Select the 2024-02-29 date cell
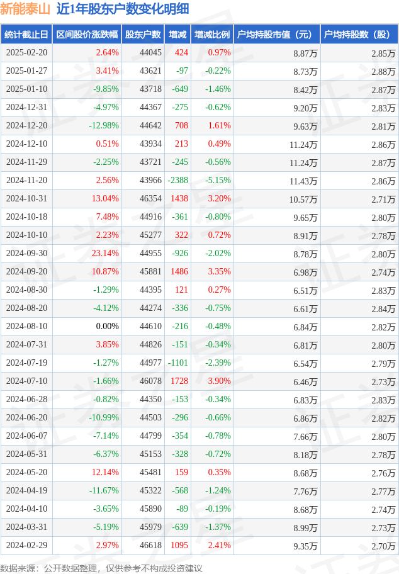 (x=26, y=546)
